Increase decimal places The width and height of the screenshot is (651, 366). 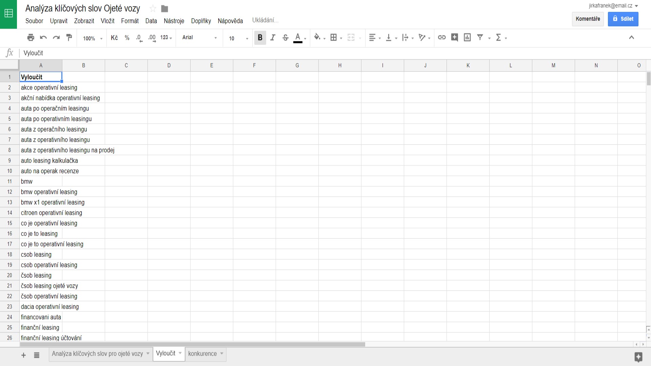[152, 38]
